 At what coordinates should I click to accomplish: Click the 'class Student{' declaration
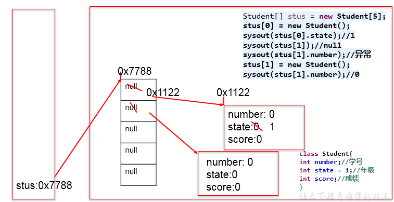[x=326, y=154]
